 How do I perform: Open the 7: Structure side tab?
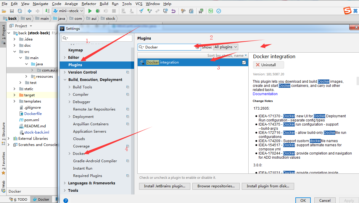coord(3,134)
